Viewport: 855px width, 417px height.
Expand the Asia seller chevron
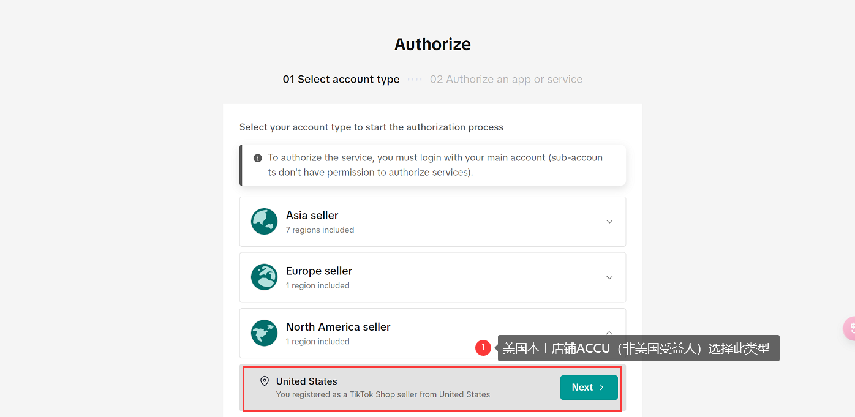tap(609, 222)
